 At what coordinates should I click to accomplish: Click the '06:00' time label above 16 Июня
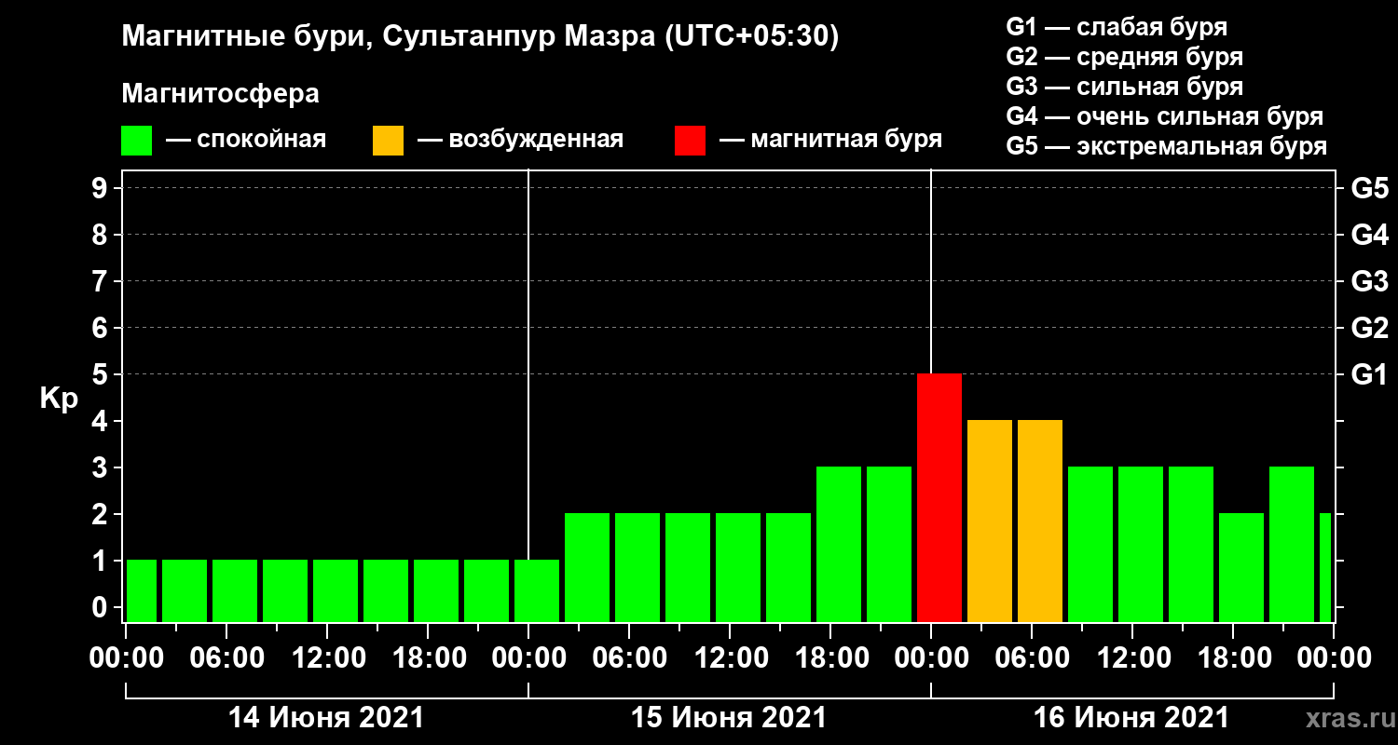pyautogui.click(x=1032, y=658)
